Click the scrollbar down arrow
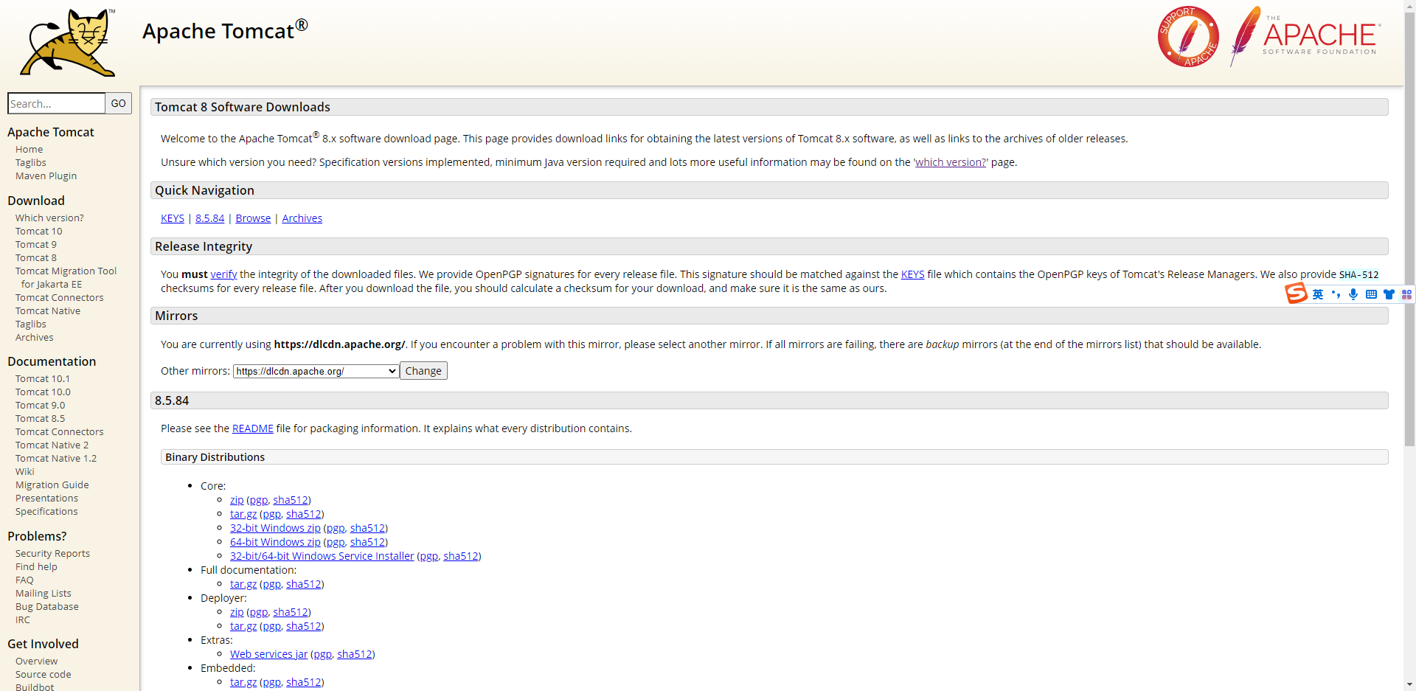The image size is (1416, 691). (1409, 684)
